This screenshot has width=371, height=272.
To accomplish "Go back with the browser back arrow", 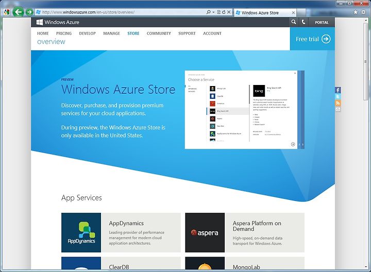I will click(18, 11).
